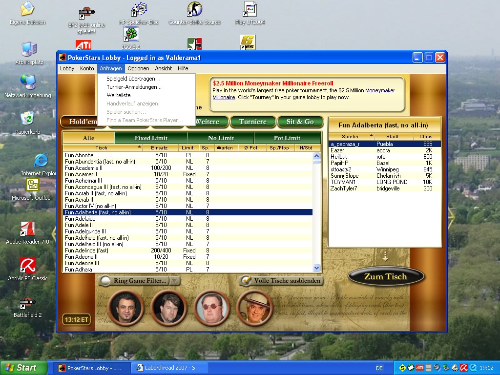The image size is (500, 375).
Task: Click the sort arrow on Tisch column
Action: pos(139,147)
